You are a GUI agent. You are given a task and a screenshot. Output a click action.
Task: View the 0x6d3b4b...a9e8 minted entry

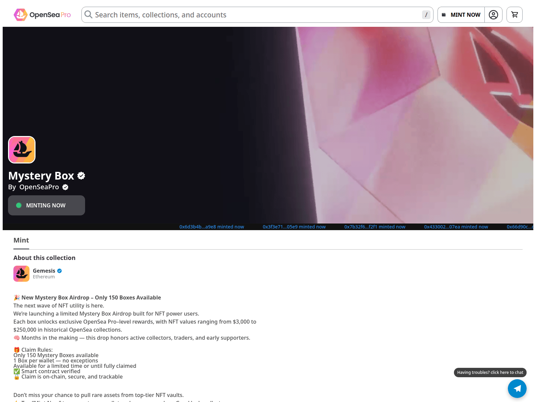click(x=212, y=227)
